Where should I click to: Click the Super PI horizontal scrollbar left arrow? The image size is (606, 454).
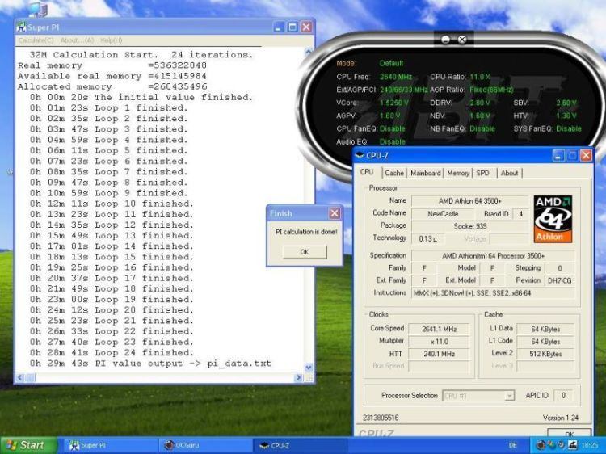21,377
